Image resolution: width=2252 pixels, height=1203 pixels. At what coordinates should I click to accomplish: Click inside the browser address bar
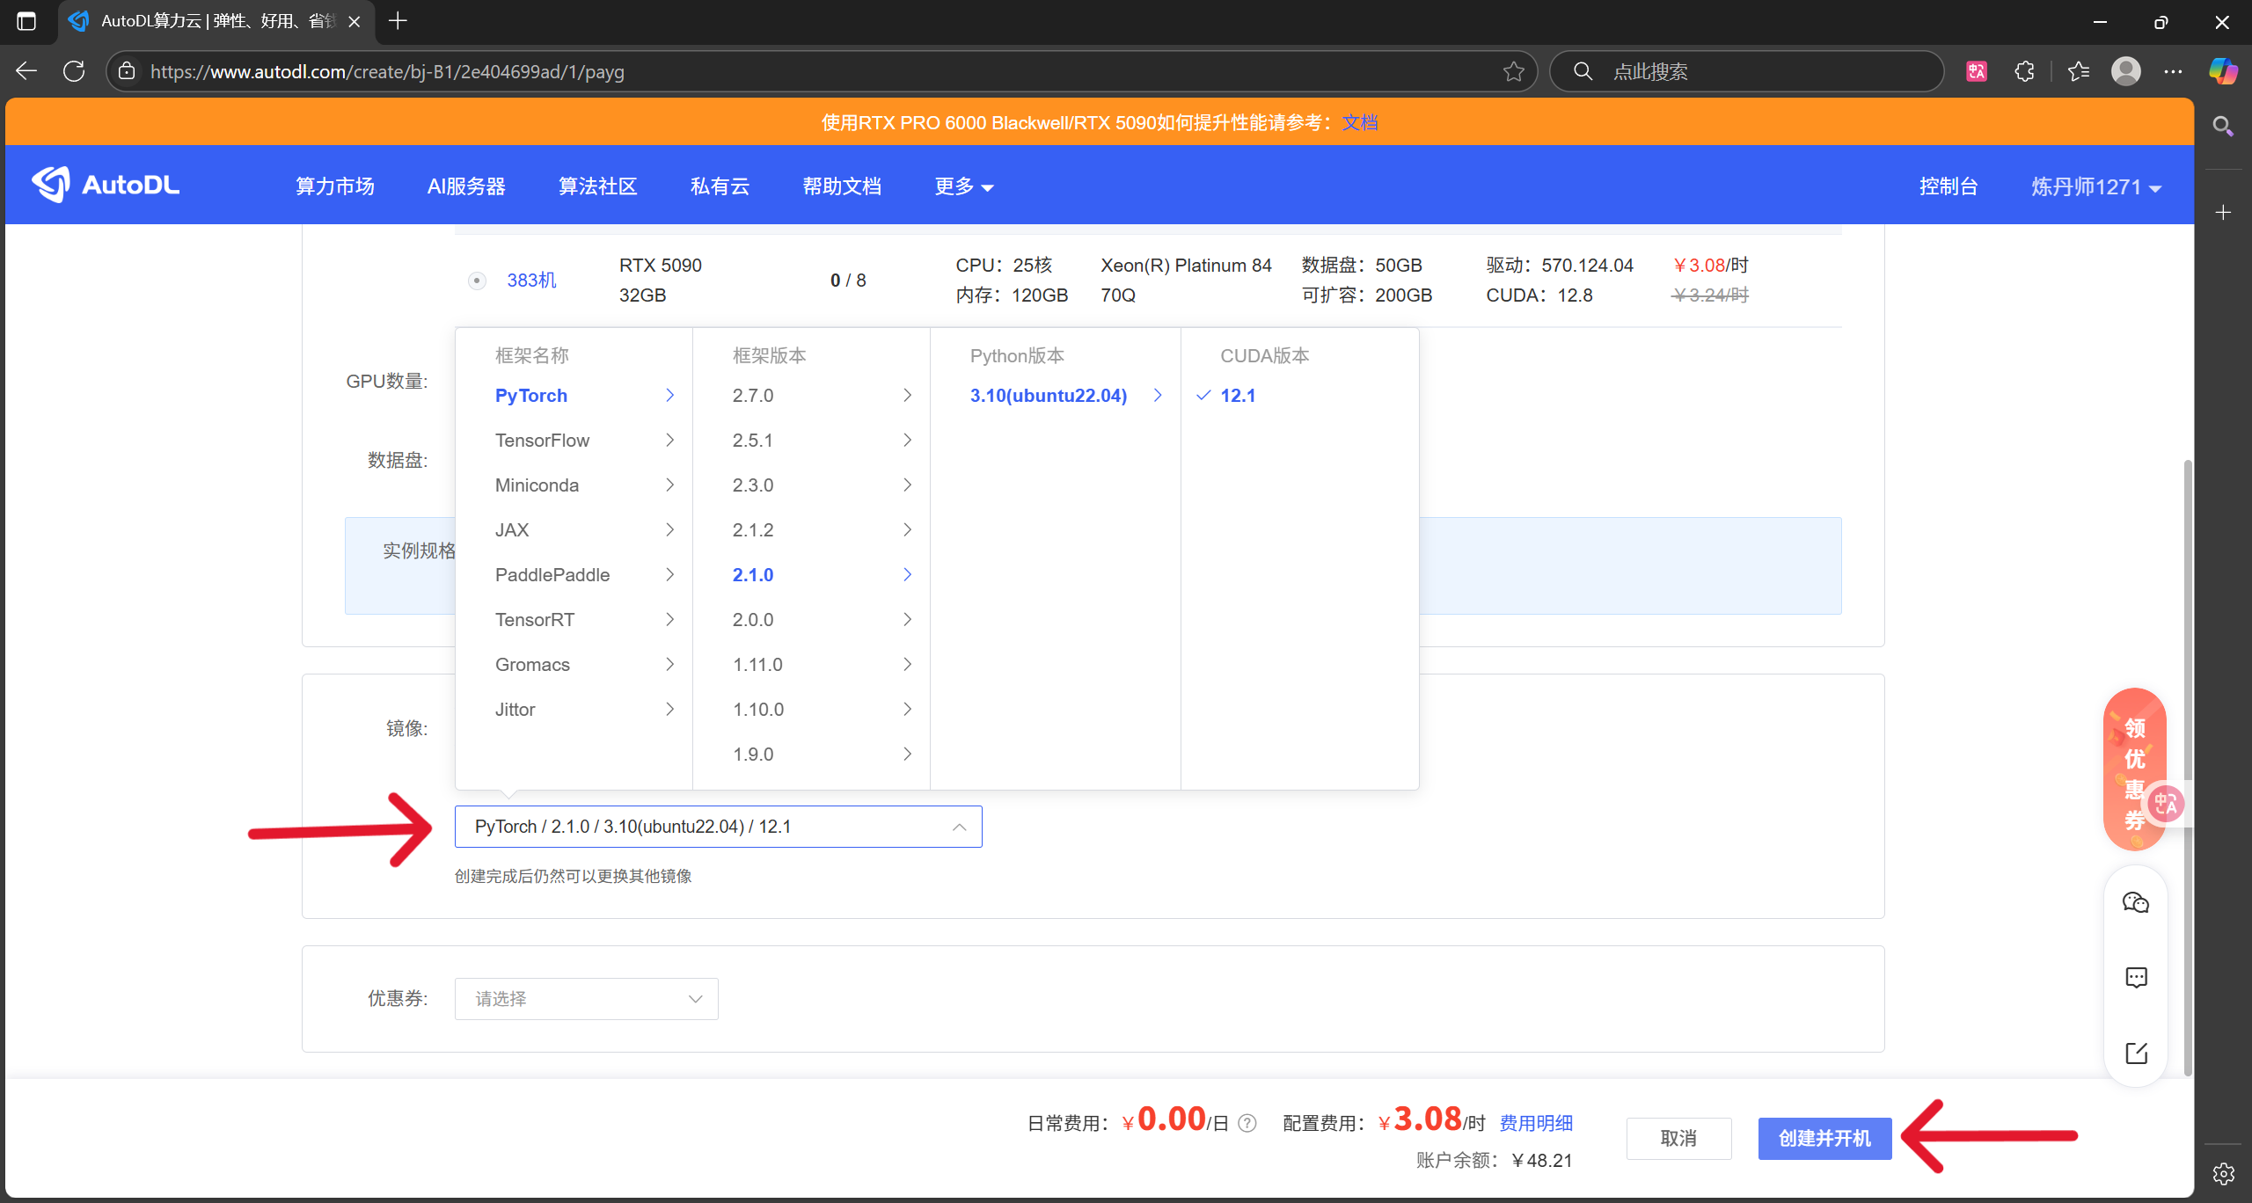pos(792,71)
